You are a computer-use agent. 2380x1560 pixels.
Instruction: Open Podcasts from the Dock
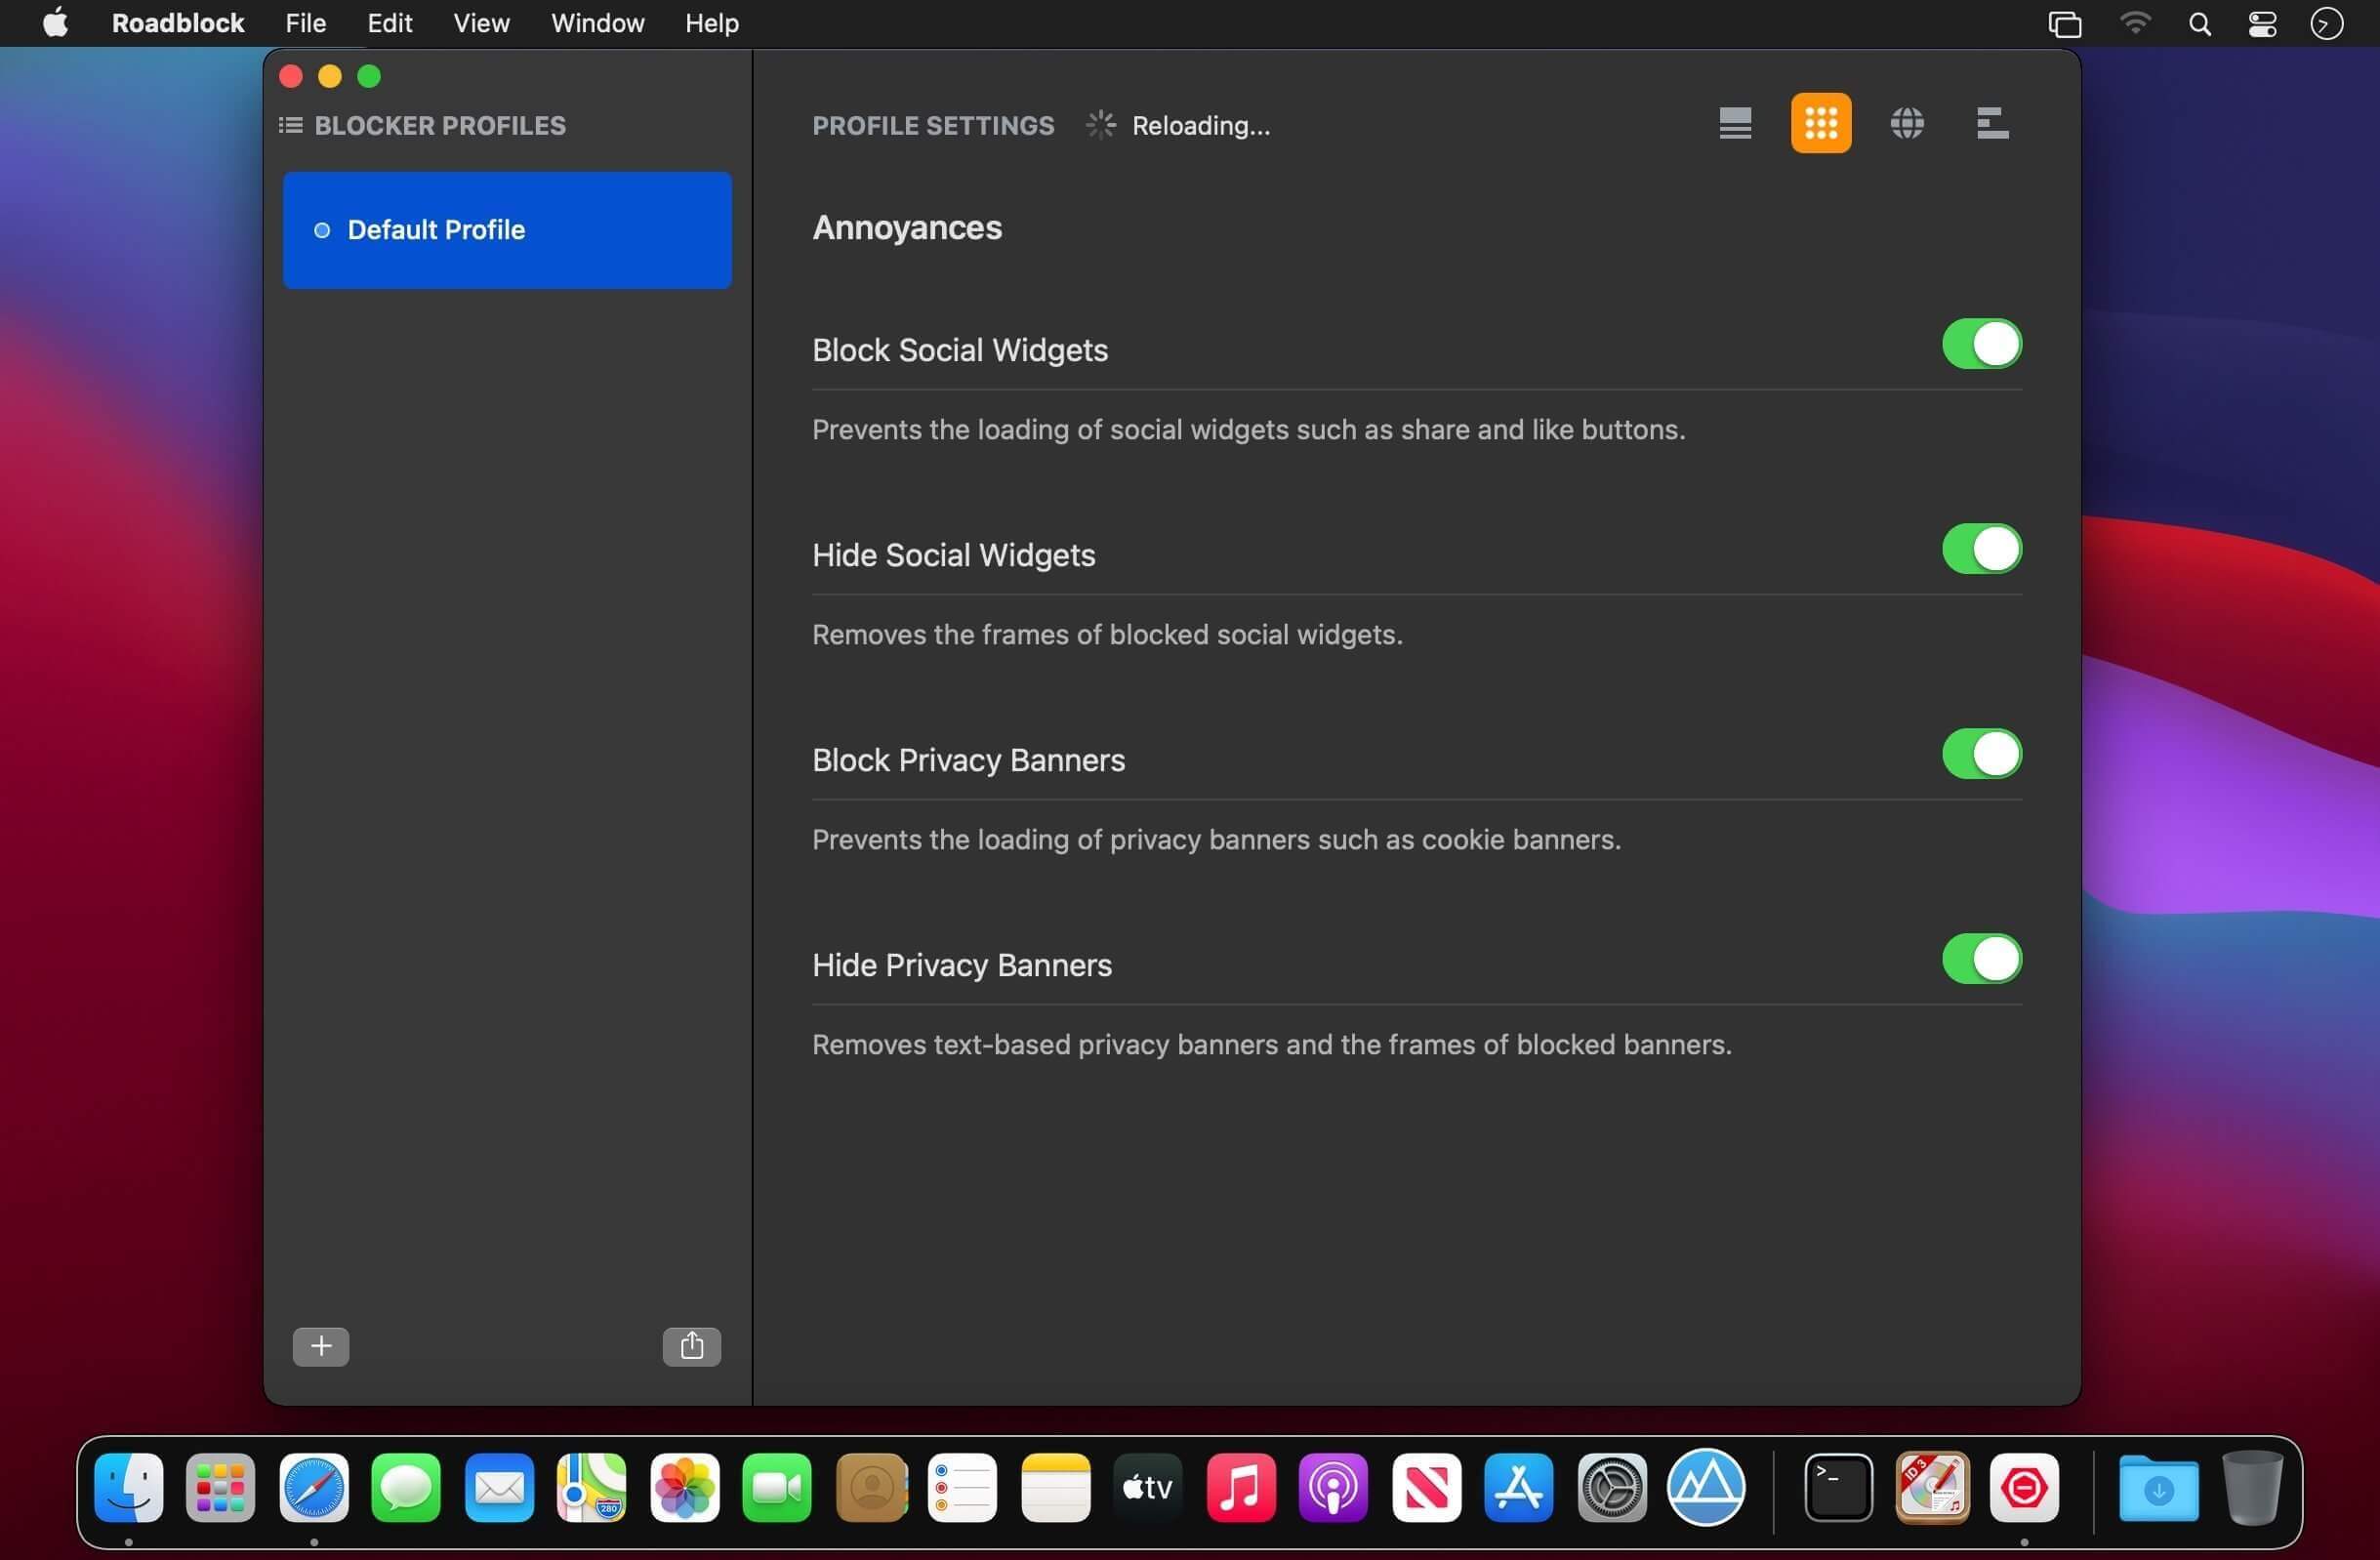click(x=1333, y=1487)
